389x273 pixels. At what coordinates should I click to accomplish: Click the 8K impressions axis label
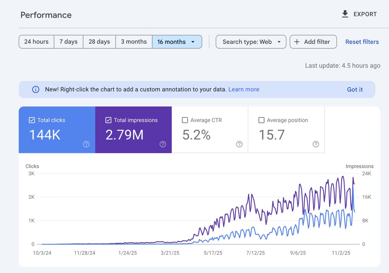click(365, 221)
